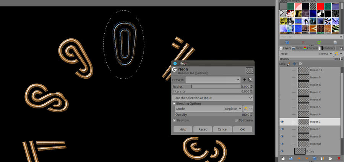Click the lock position and size icon

tap(294, 64)
